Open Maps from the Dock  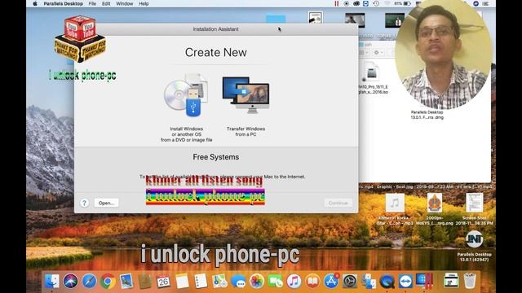219,282
